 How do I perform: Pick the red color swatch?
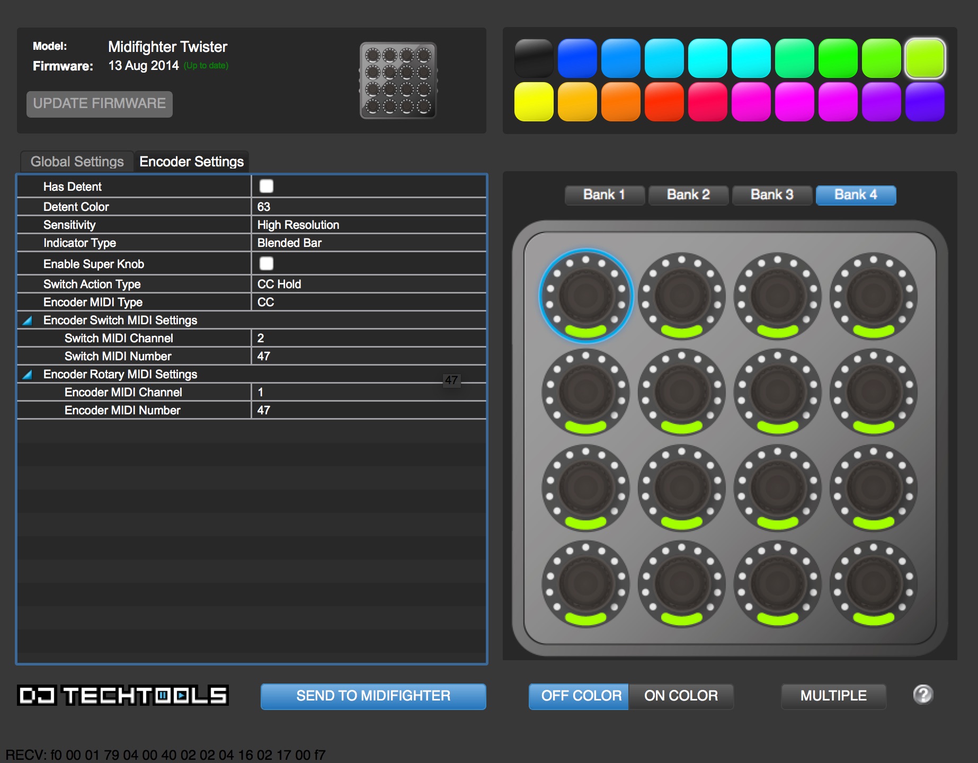tap(664, 102)
